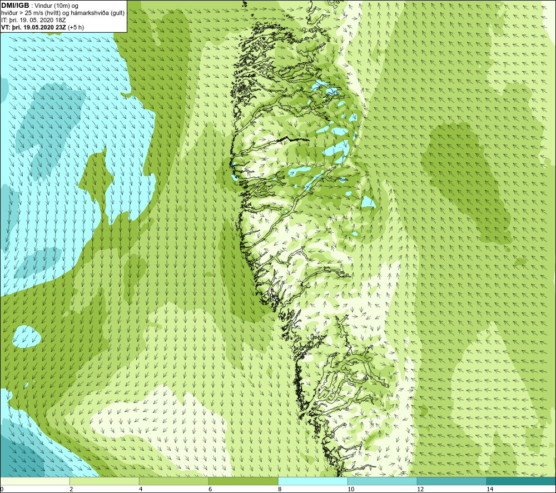
Task: Click the 8–10 m/s light cyan legend swatch
Action: click(312, 481)
